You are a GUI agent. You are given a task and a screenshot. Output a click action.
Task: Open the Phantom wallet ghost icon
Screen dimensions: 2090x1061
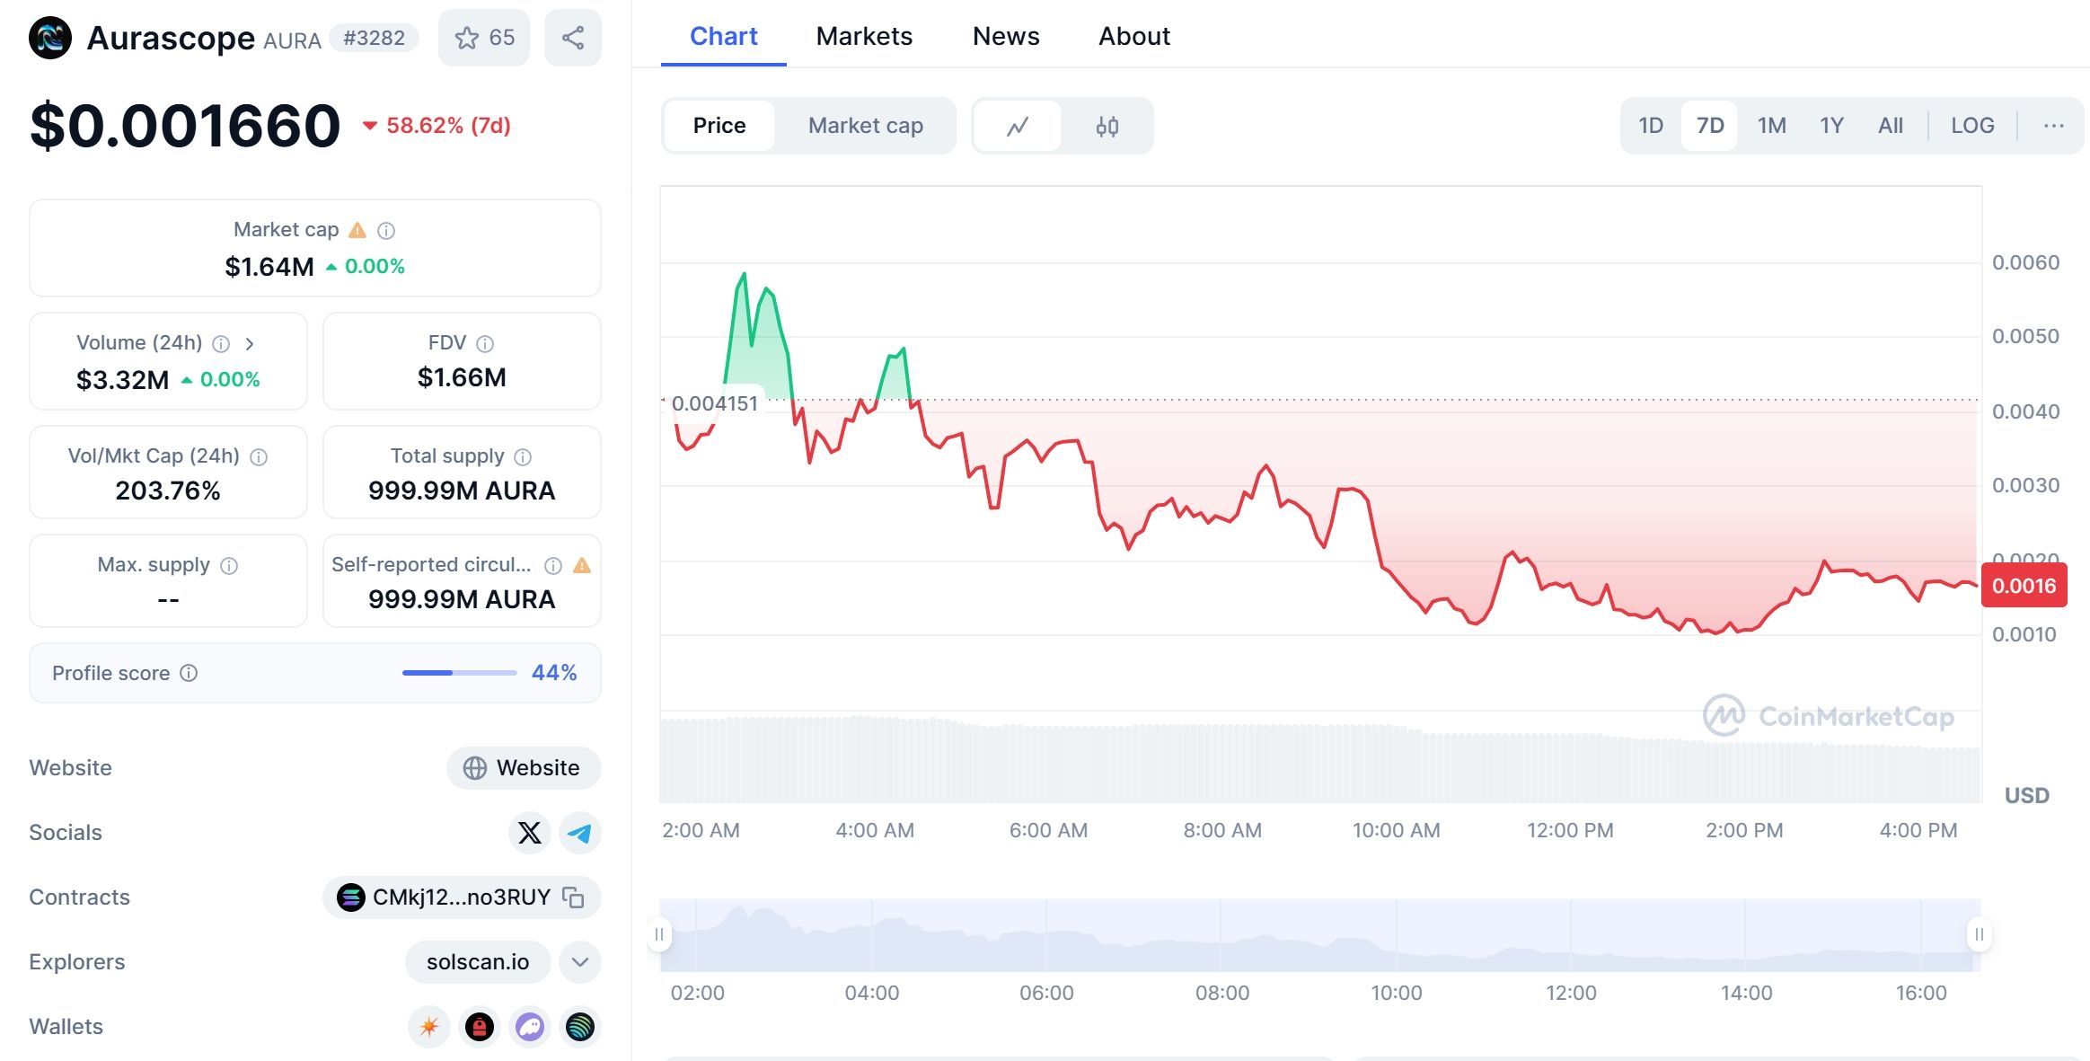click(531, 1027)
